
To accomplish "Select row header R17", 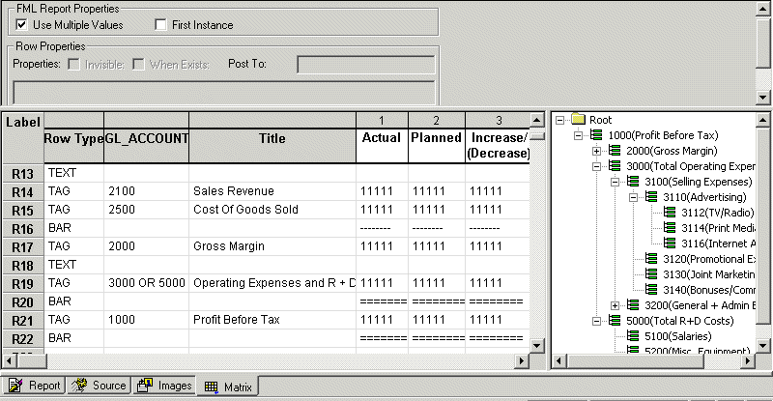I will tap(22, 247).
